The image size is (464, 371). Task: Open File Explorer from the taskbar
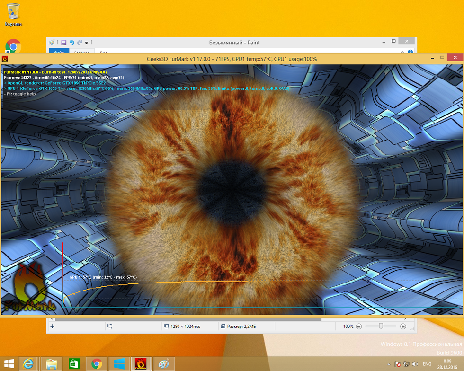tap(52, 363)
